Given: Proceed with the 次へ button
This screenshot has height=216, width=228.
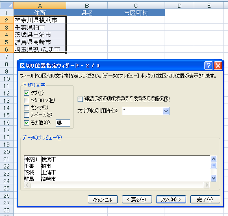Looking at the screenshot, I should (171, 199).
